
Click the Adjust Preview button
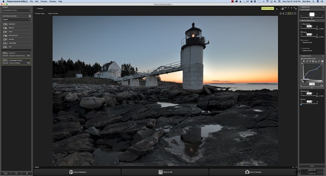tap(54, 14)
